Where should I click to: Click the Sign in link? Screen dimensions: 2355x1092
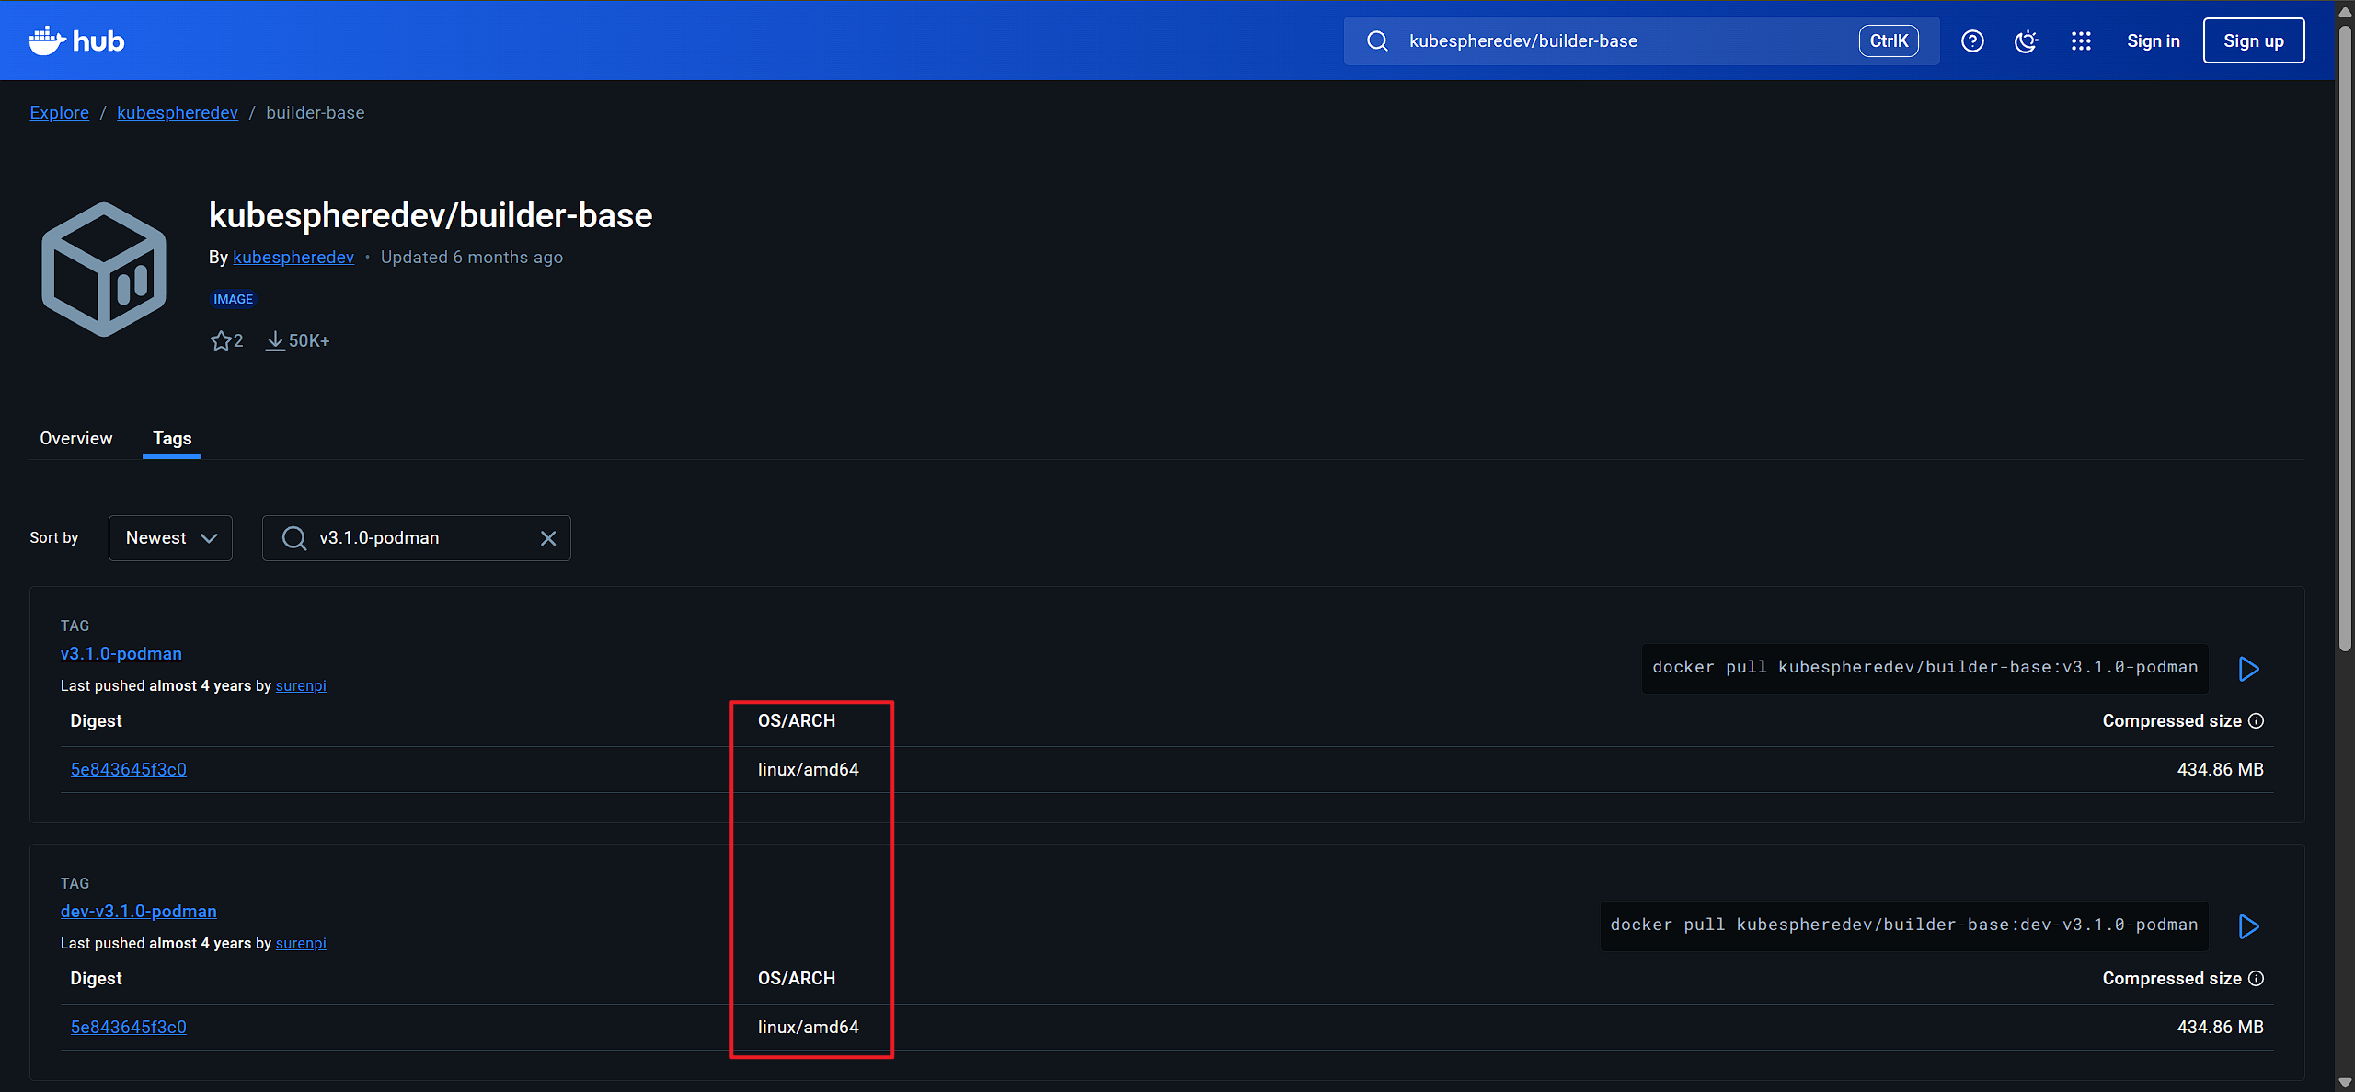(x=2153, y=40)
